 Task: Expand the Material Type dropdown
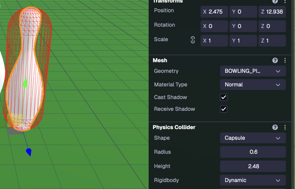tap(253, 85)
